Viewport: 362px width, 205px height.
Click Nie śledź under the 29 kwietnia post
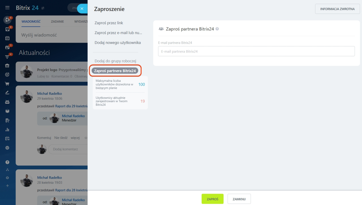(61, 138)
